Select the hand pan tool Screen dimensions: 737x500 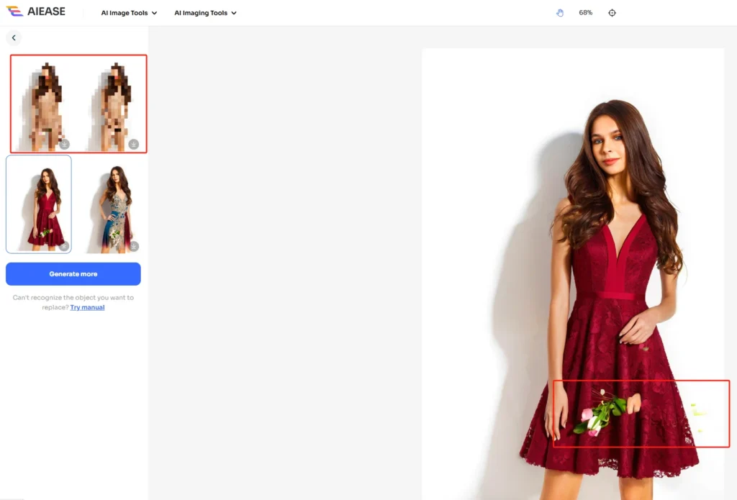pos(560,13)
